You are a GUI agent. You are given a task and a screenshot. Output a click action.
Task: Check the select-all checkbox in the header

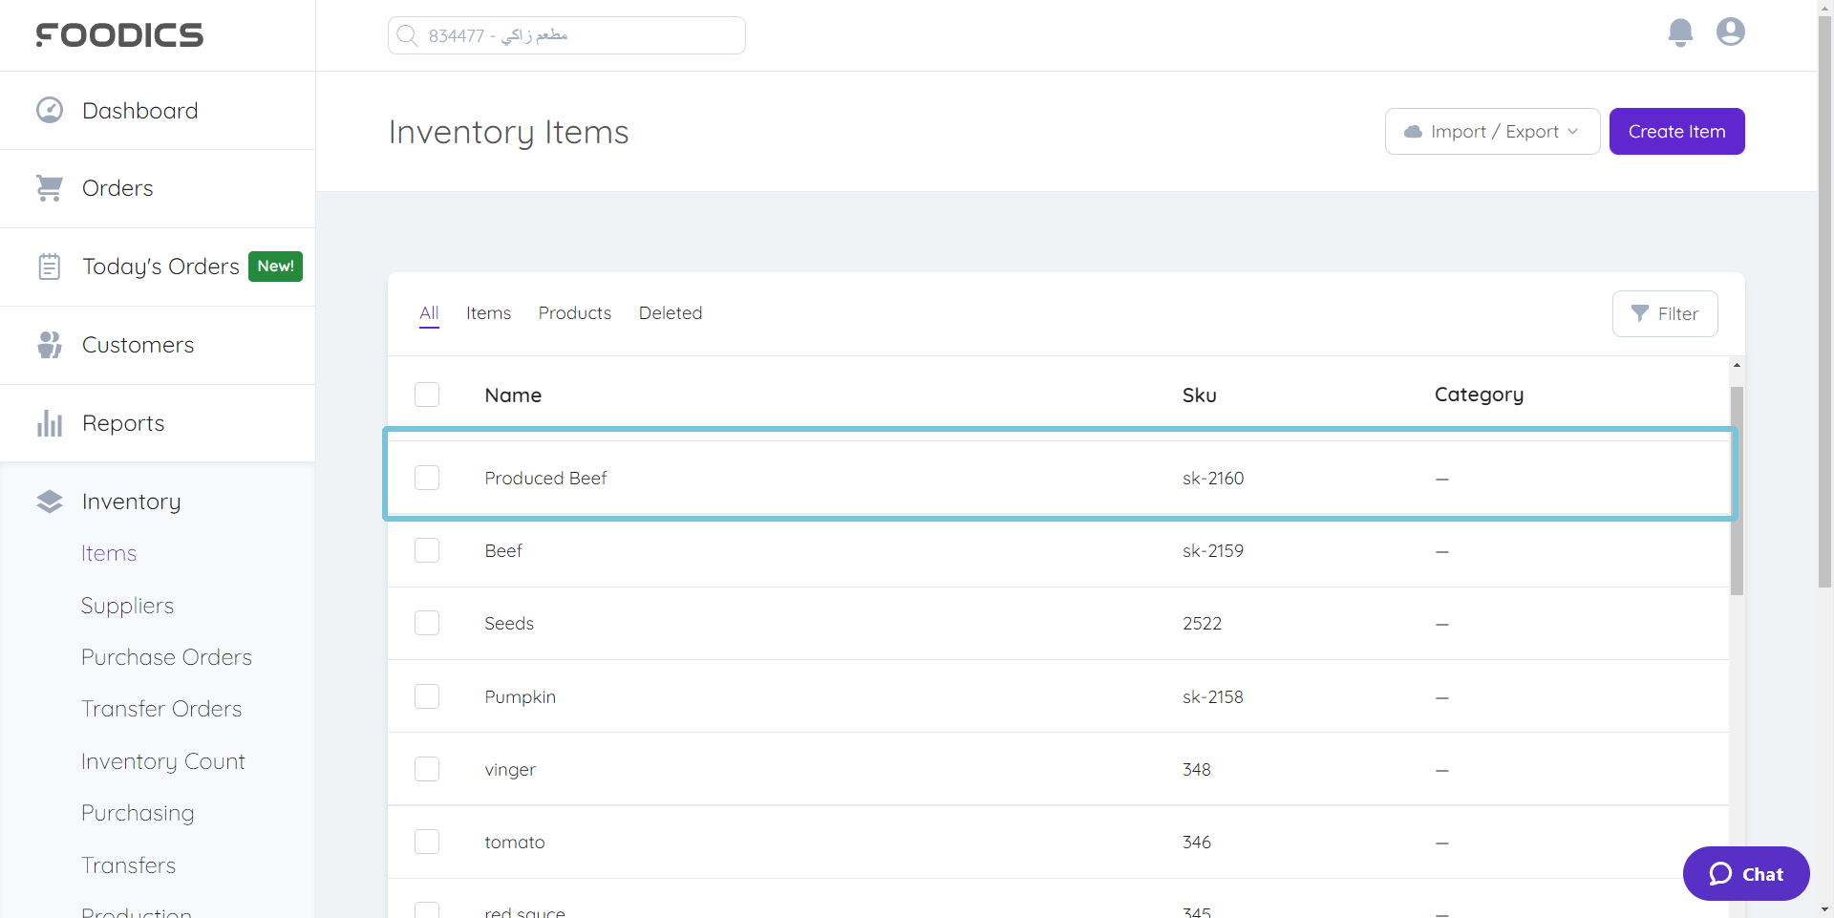tap(427, 394)
